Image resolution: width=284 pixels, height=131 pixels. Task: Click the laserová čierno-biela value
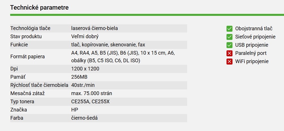click(x=95, y=28)
